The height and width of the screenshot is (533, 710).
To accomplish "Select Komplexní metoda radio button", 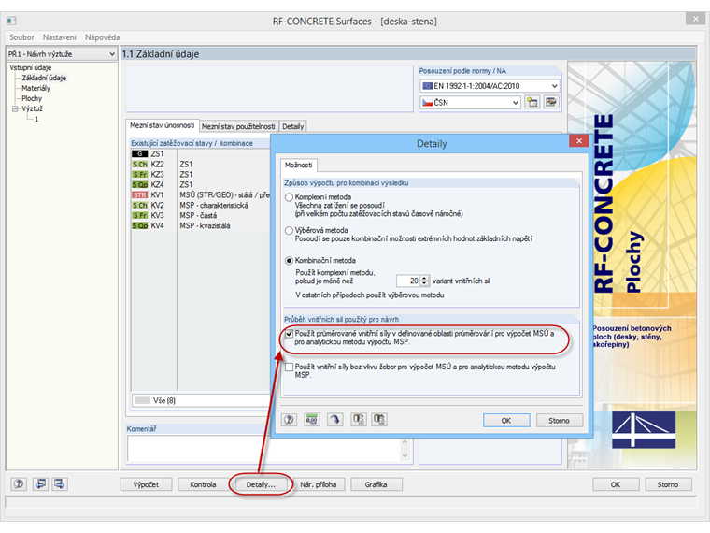I will click(x=289, y=197).
